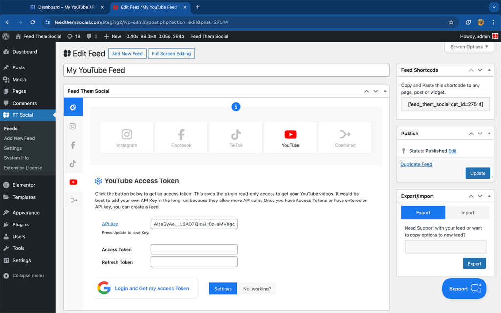Click the Update button

[478, 173]
